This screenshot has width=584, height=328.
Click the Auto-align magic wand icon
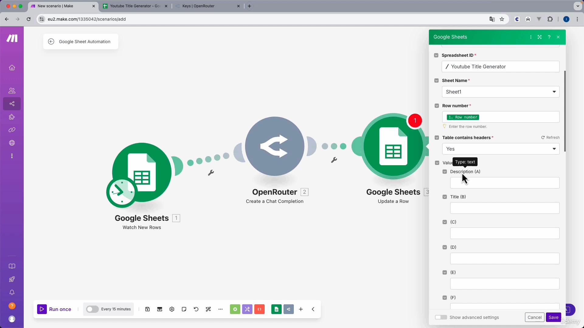[208, 309]
